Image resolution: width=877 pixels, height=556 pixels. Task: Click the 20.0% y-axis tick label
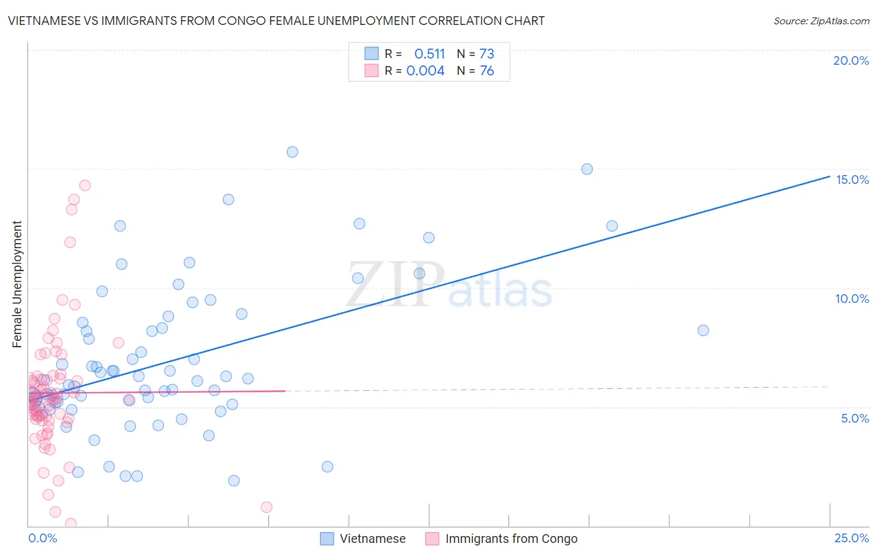tap(851, 60)
